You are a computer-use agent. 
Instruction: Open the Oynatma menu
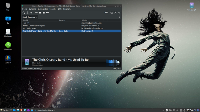(32, 9)
